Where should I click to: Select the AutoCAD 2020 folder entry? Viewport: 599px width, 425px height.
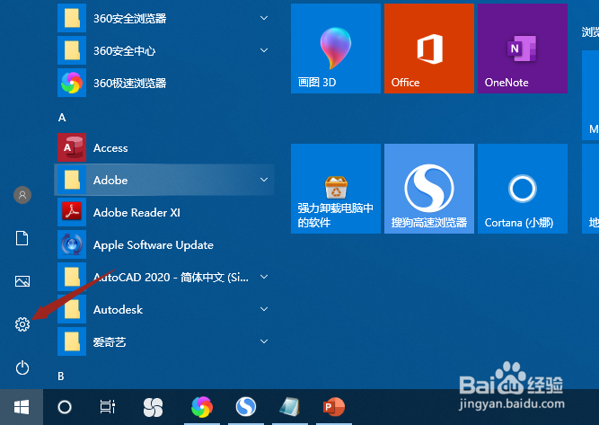[x=164, y=277]
